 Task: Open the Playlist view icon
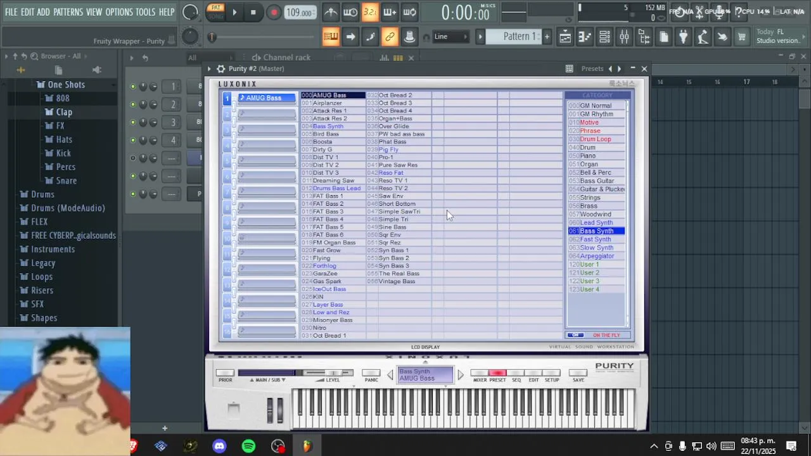[565, 37]
